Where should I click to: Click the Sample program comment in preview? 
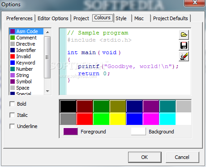point(98,33)
